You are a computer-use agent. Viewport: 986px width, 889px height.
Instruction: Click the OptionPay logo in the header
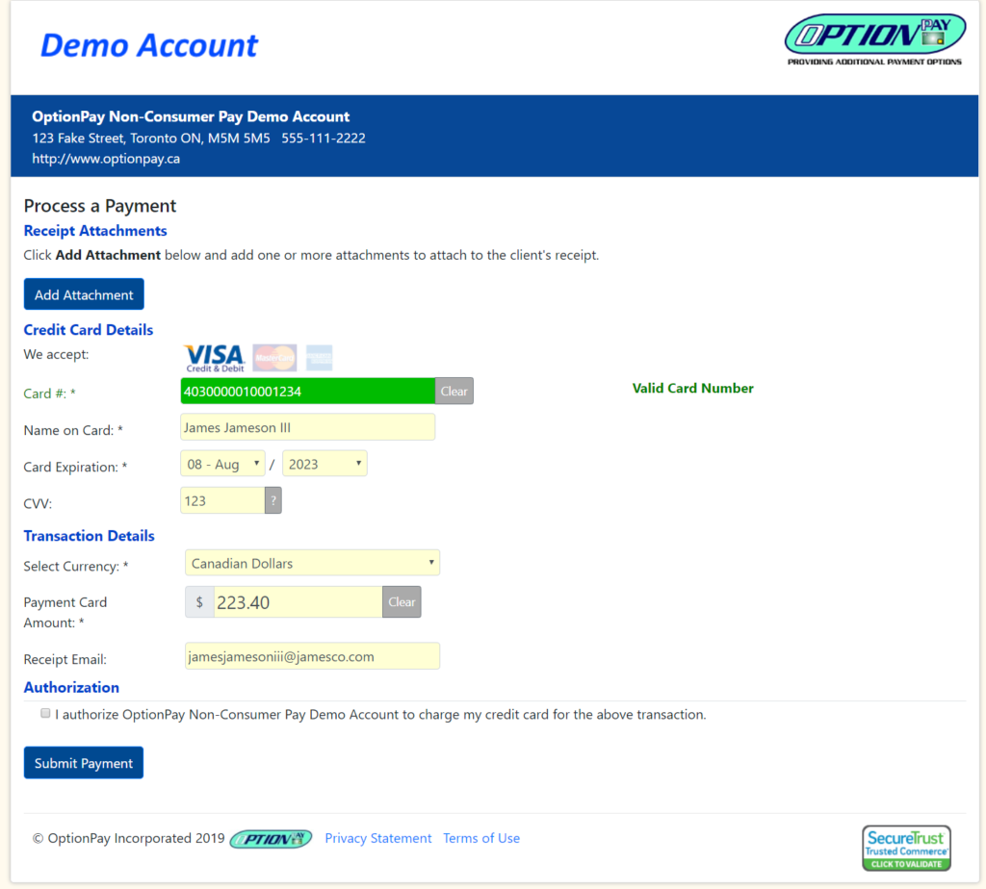pyautogui.click(x=874, y=39)
